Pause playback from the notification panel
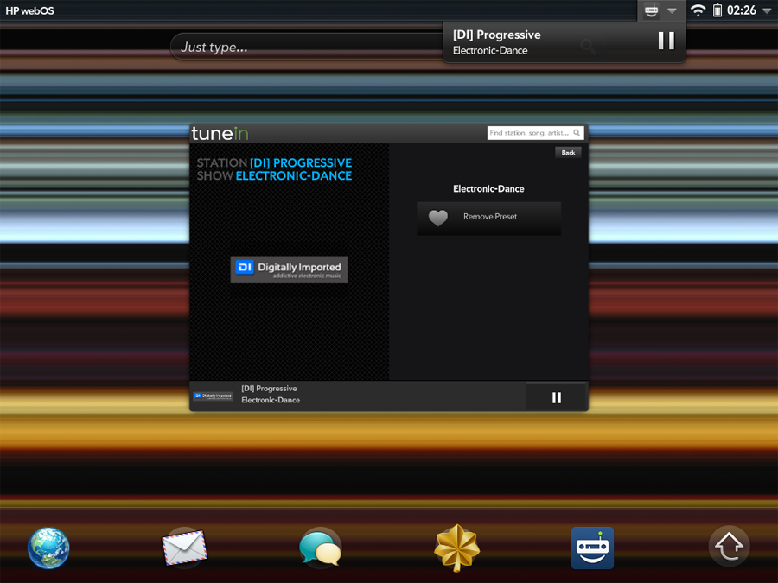 (666, 41)
